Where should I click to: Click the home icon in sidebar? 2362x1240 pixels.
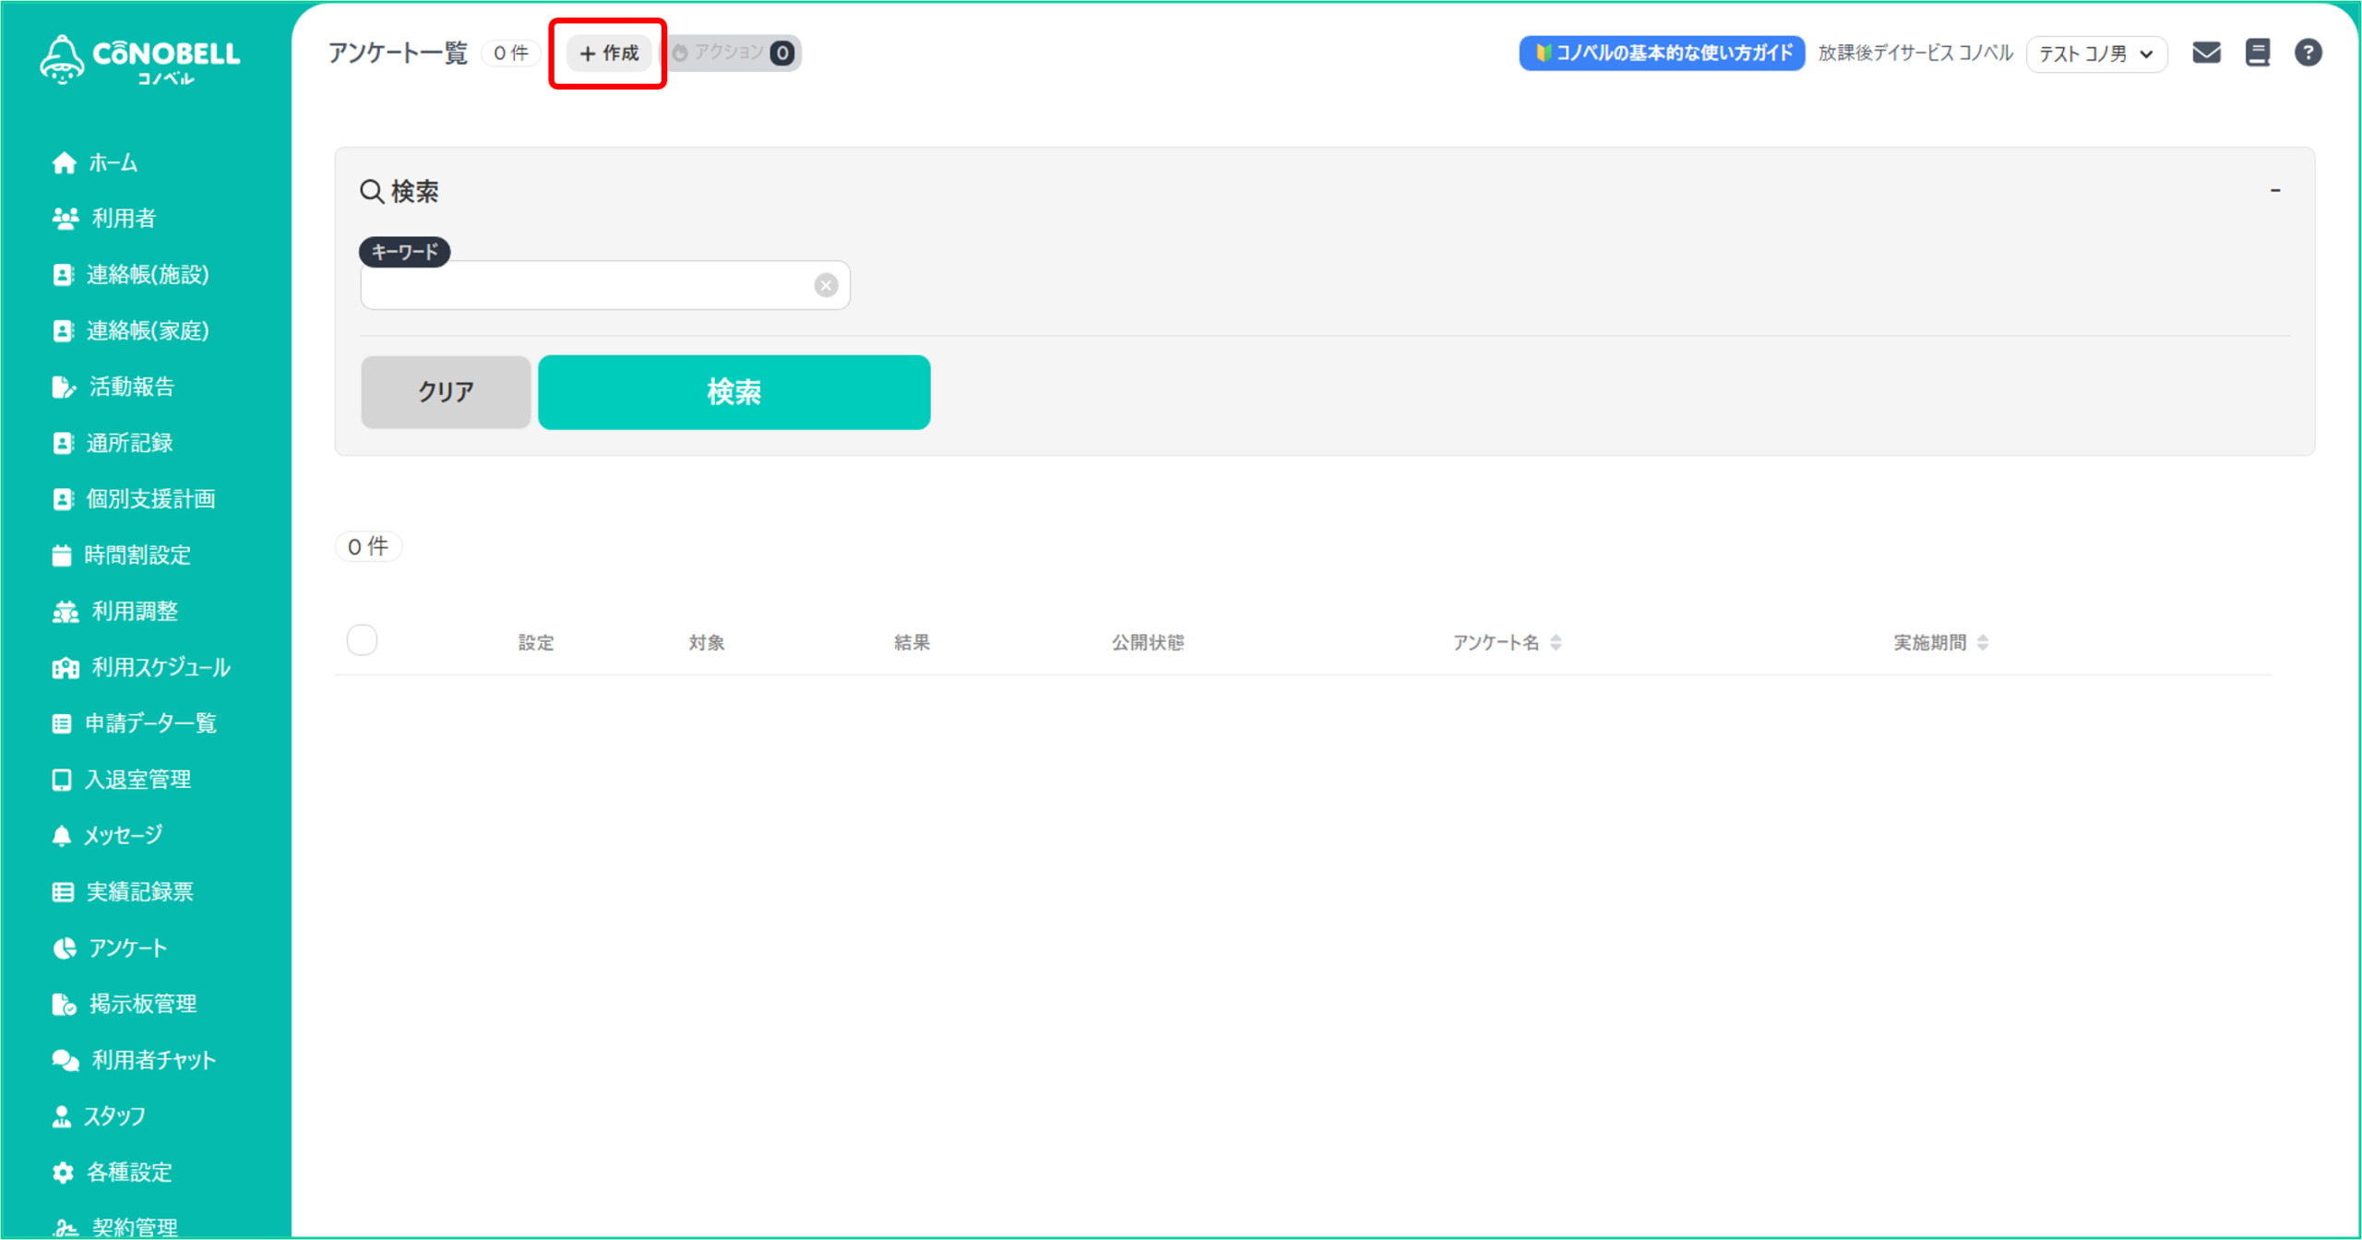[64, 163]
